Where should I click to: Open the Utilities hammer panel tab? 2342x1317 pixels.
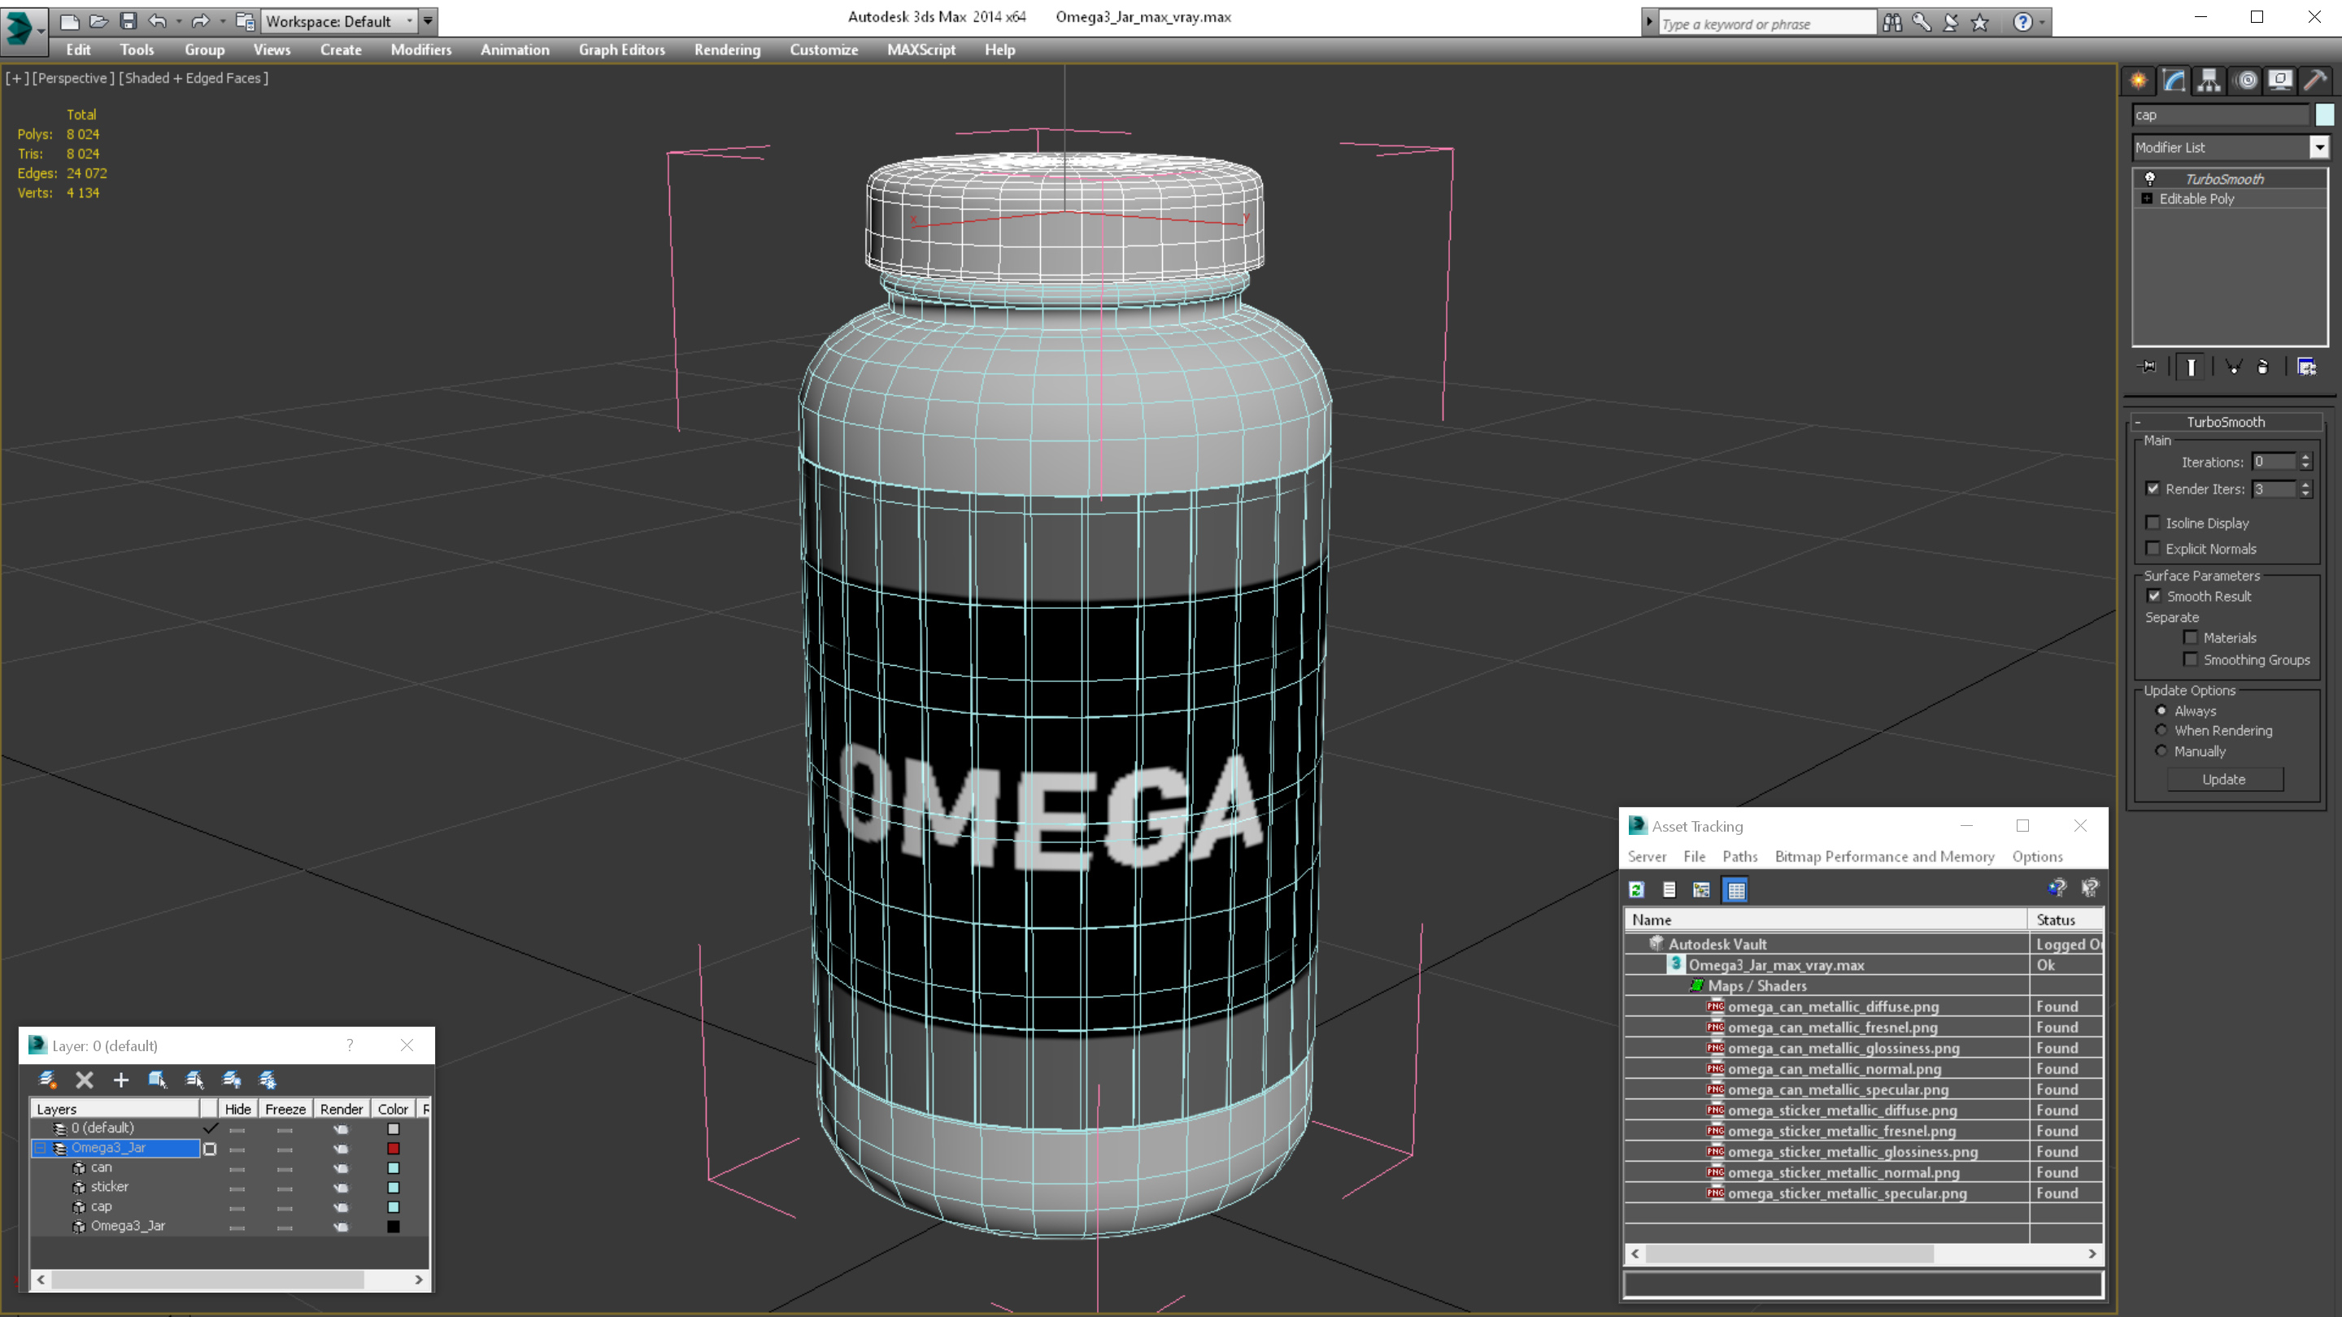tap(2316, 81)
